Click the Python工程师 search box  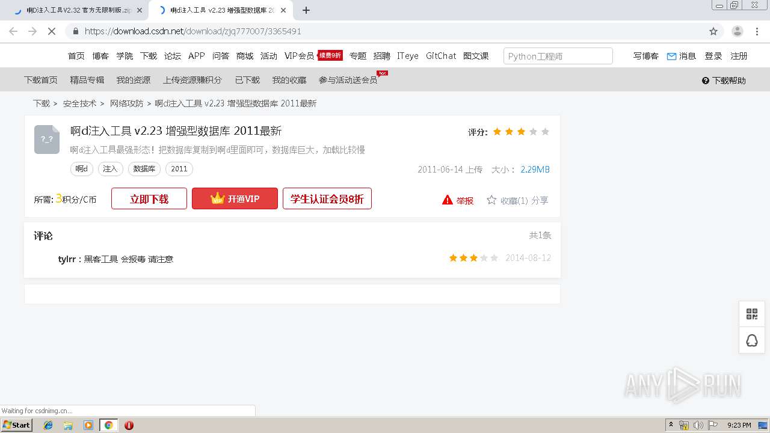[x=558, y=56]
